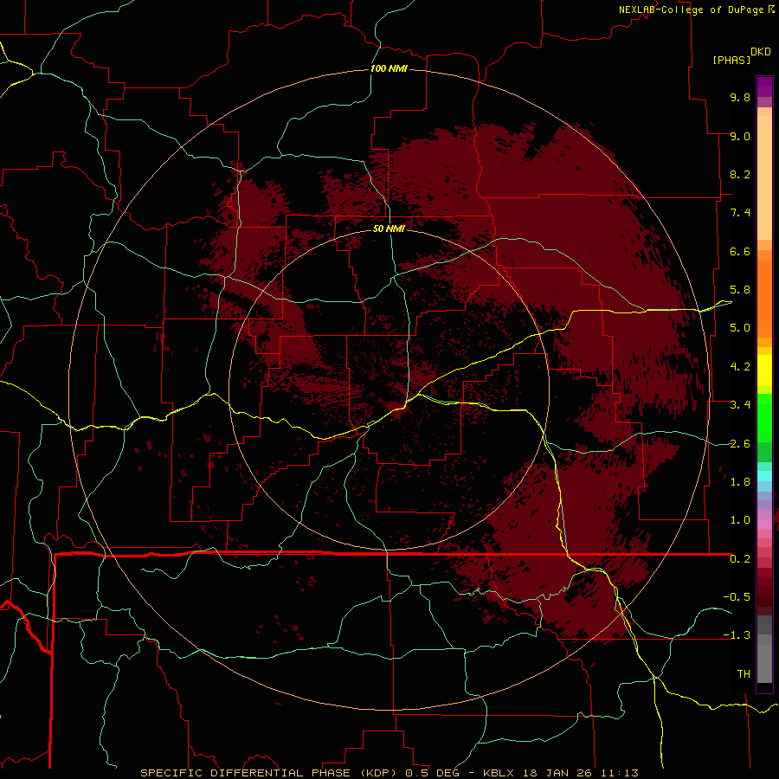Click the -1.3 legend value
Screen dimensions: 779x779
coord(737,635)
